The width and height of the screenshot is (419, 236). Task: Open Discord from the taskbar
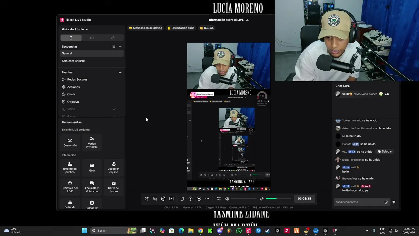pyautogui.click(x=220, y=231)
